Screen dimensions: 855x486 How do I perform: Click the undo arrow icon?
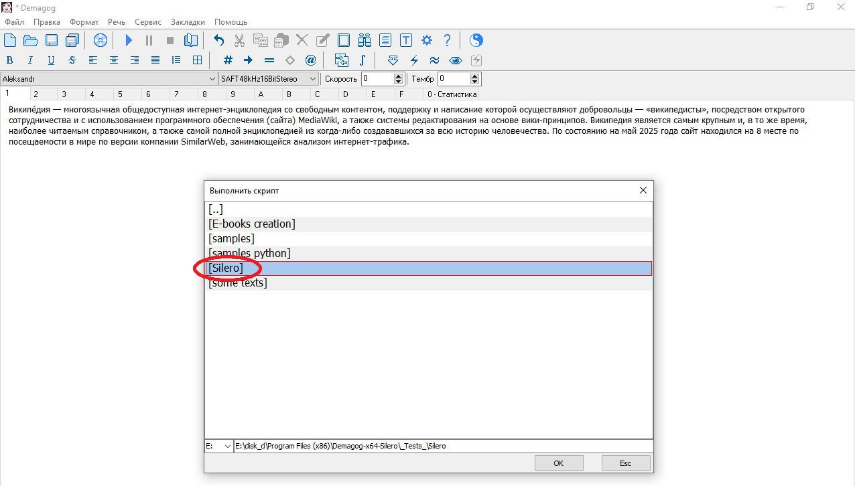coord(219,40)
